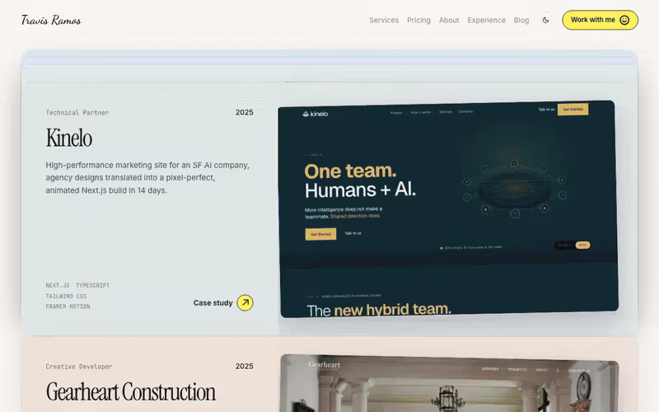This screenshot has width=659, height=412.
Task: Click the Travis Ramos signature logo
Action: pos(51,20)
